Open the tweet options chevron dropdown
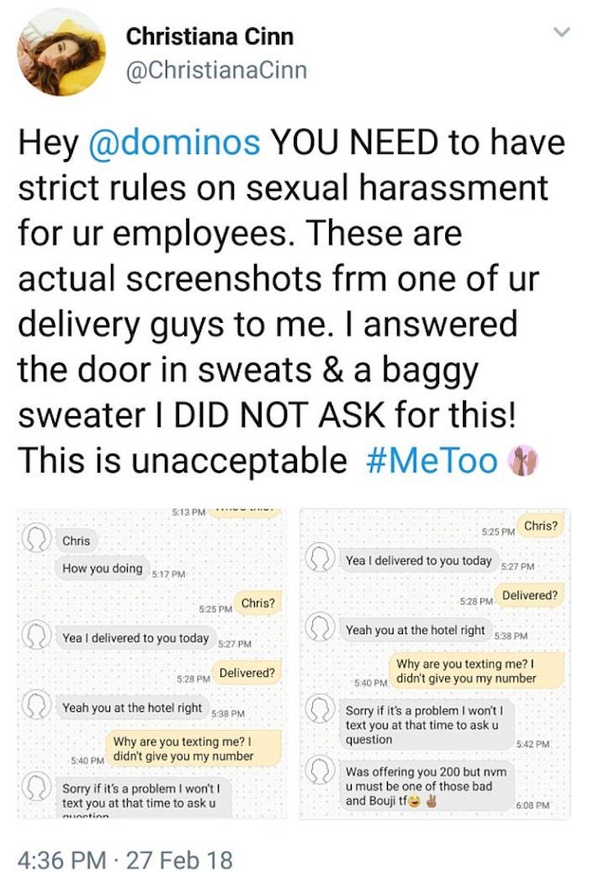Viewport: 589px width, 872px height. coord(563,32)
